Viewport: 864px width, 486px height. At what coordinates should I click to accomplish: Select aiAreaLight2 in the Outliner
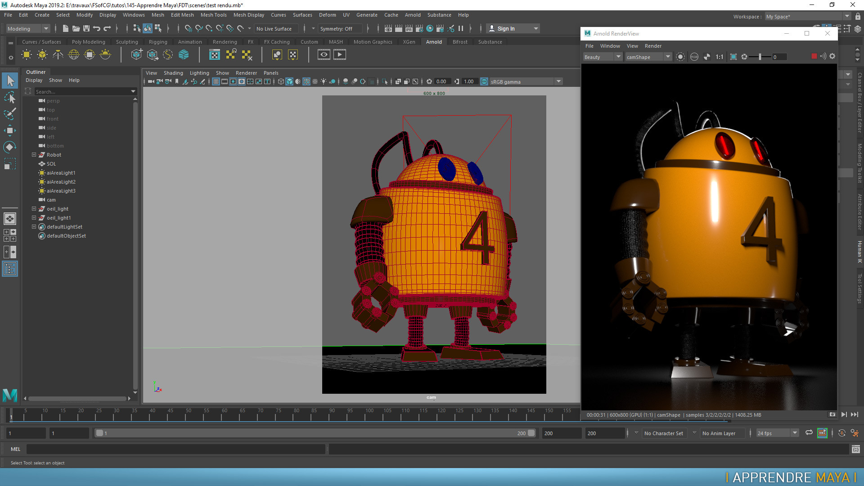(61, 182)
